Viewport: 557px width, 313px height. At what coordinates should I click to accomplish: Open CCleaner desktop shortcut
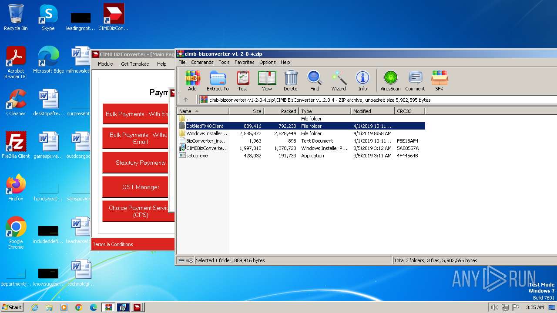[16, 103]
